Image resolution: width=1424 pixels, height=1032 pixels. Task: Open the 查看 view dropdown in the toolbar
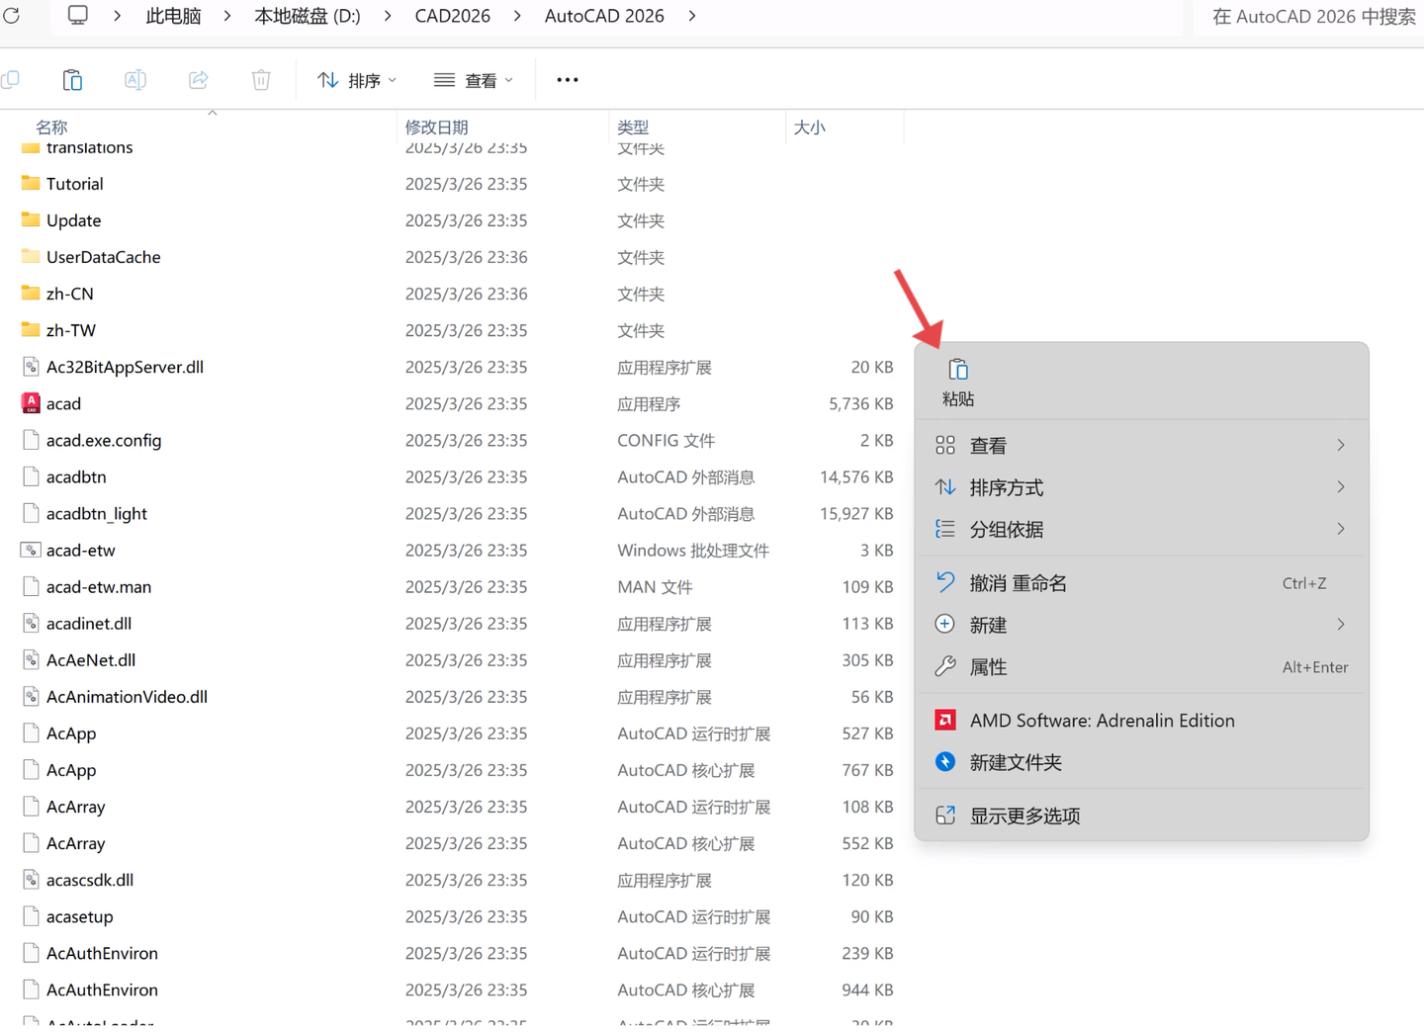tap(474, 80)
